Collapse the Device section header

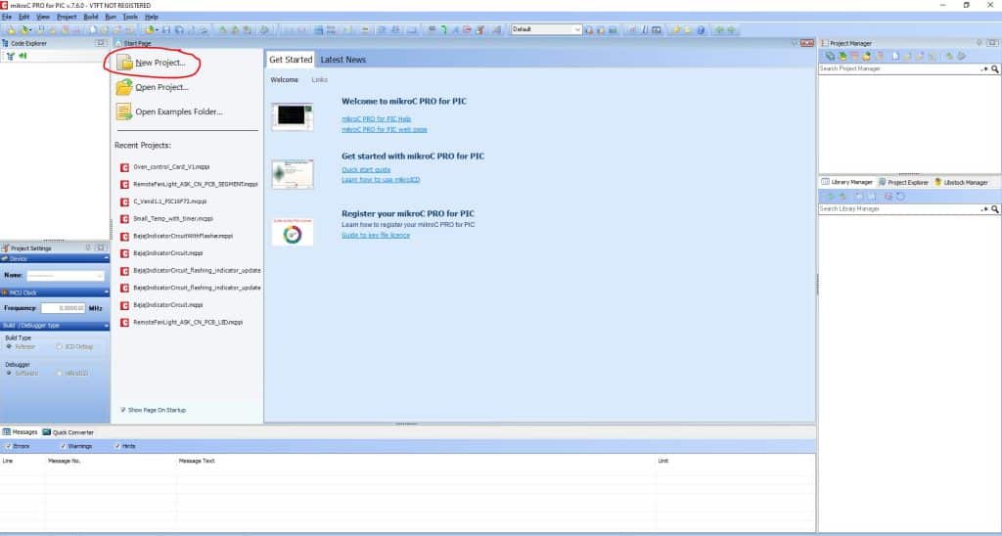(55, 259)
